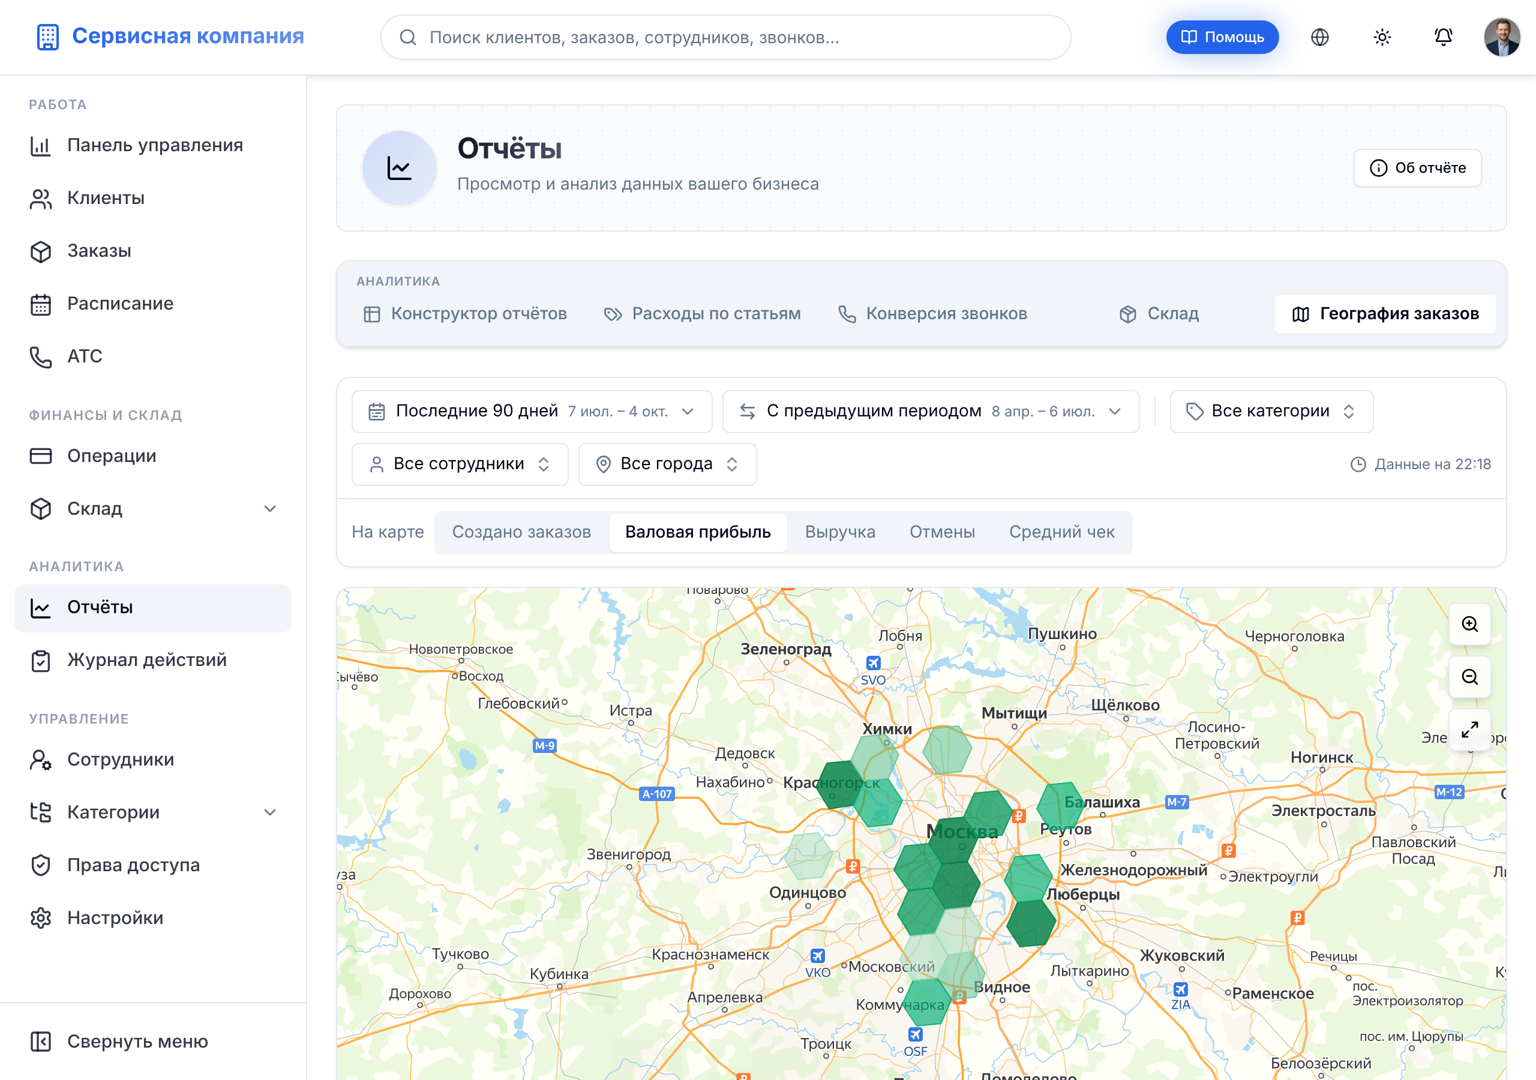This screenshot has width=1536, height=1080.
Task: Click the Помощь help button
Action: click(x=1222, y=37)
